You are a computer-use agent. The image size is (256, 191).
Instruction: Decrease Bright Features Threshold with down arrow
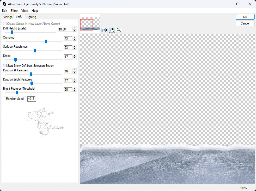click(x=75, y=91)
